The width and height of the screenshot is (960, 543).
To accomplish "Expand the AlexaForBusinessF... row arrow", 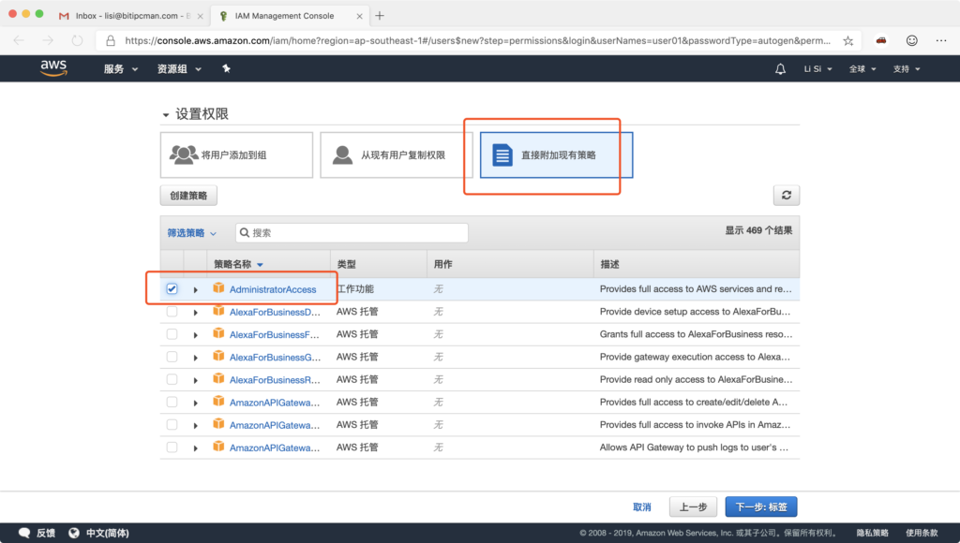I will 195,335.
